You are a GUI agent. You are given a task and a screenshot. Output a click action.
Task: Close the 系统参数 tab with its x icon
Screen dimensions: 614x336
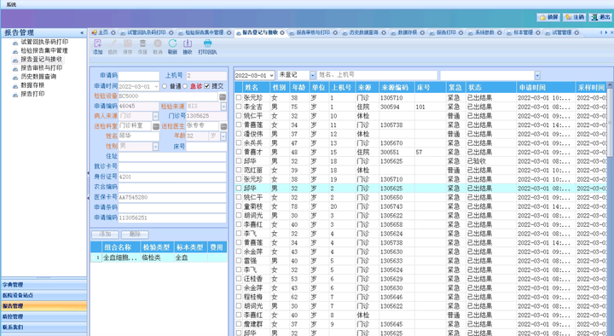(500, 32)
